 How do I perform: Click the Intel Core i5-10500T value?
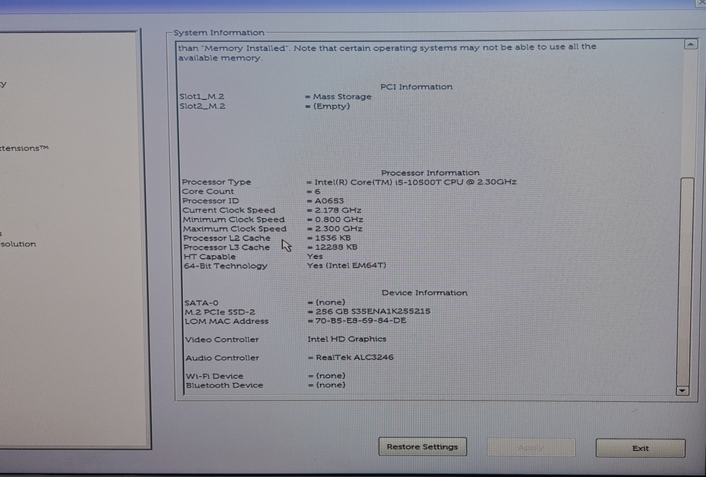point(415,182)
